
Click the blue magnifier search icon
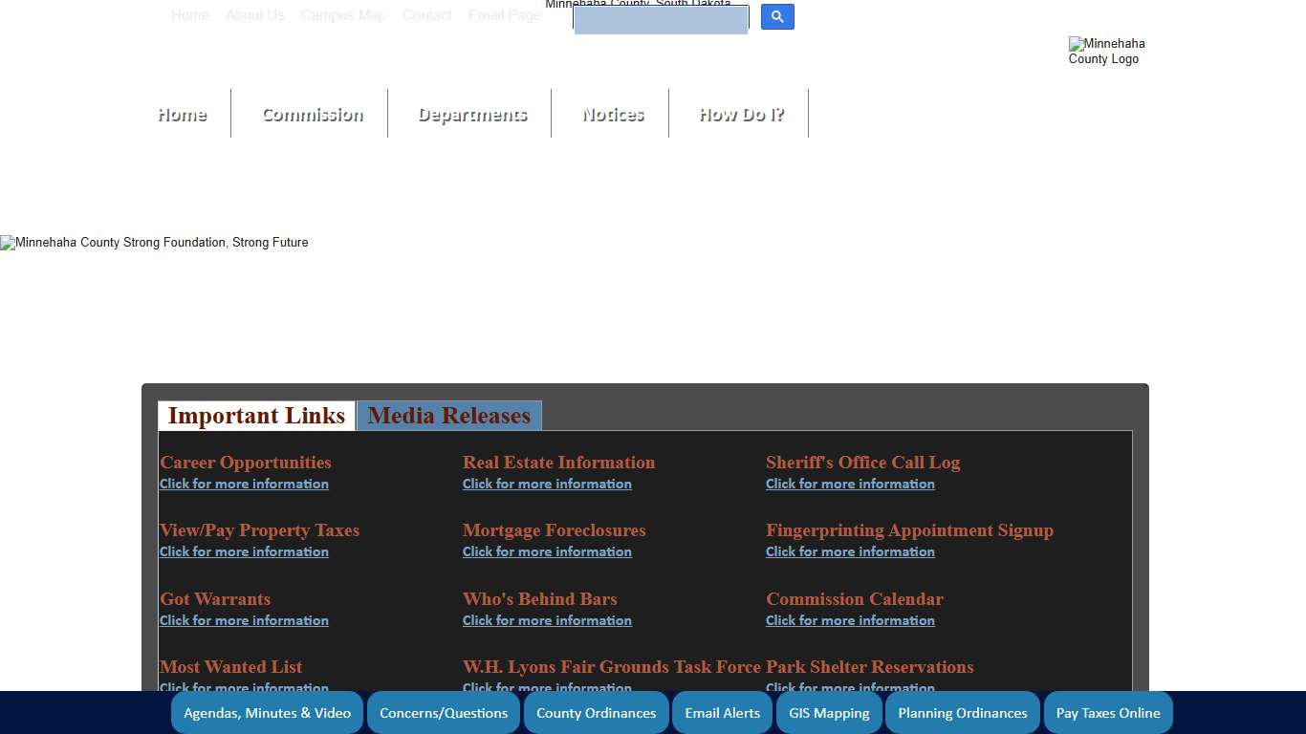(x=777, y=17)
